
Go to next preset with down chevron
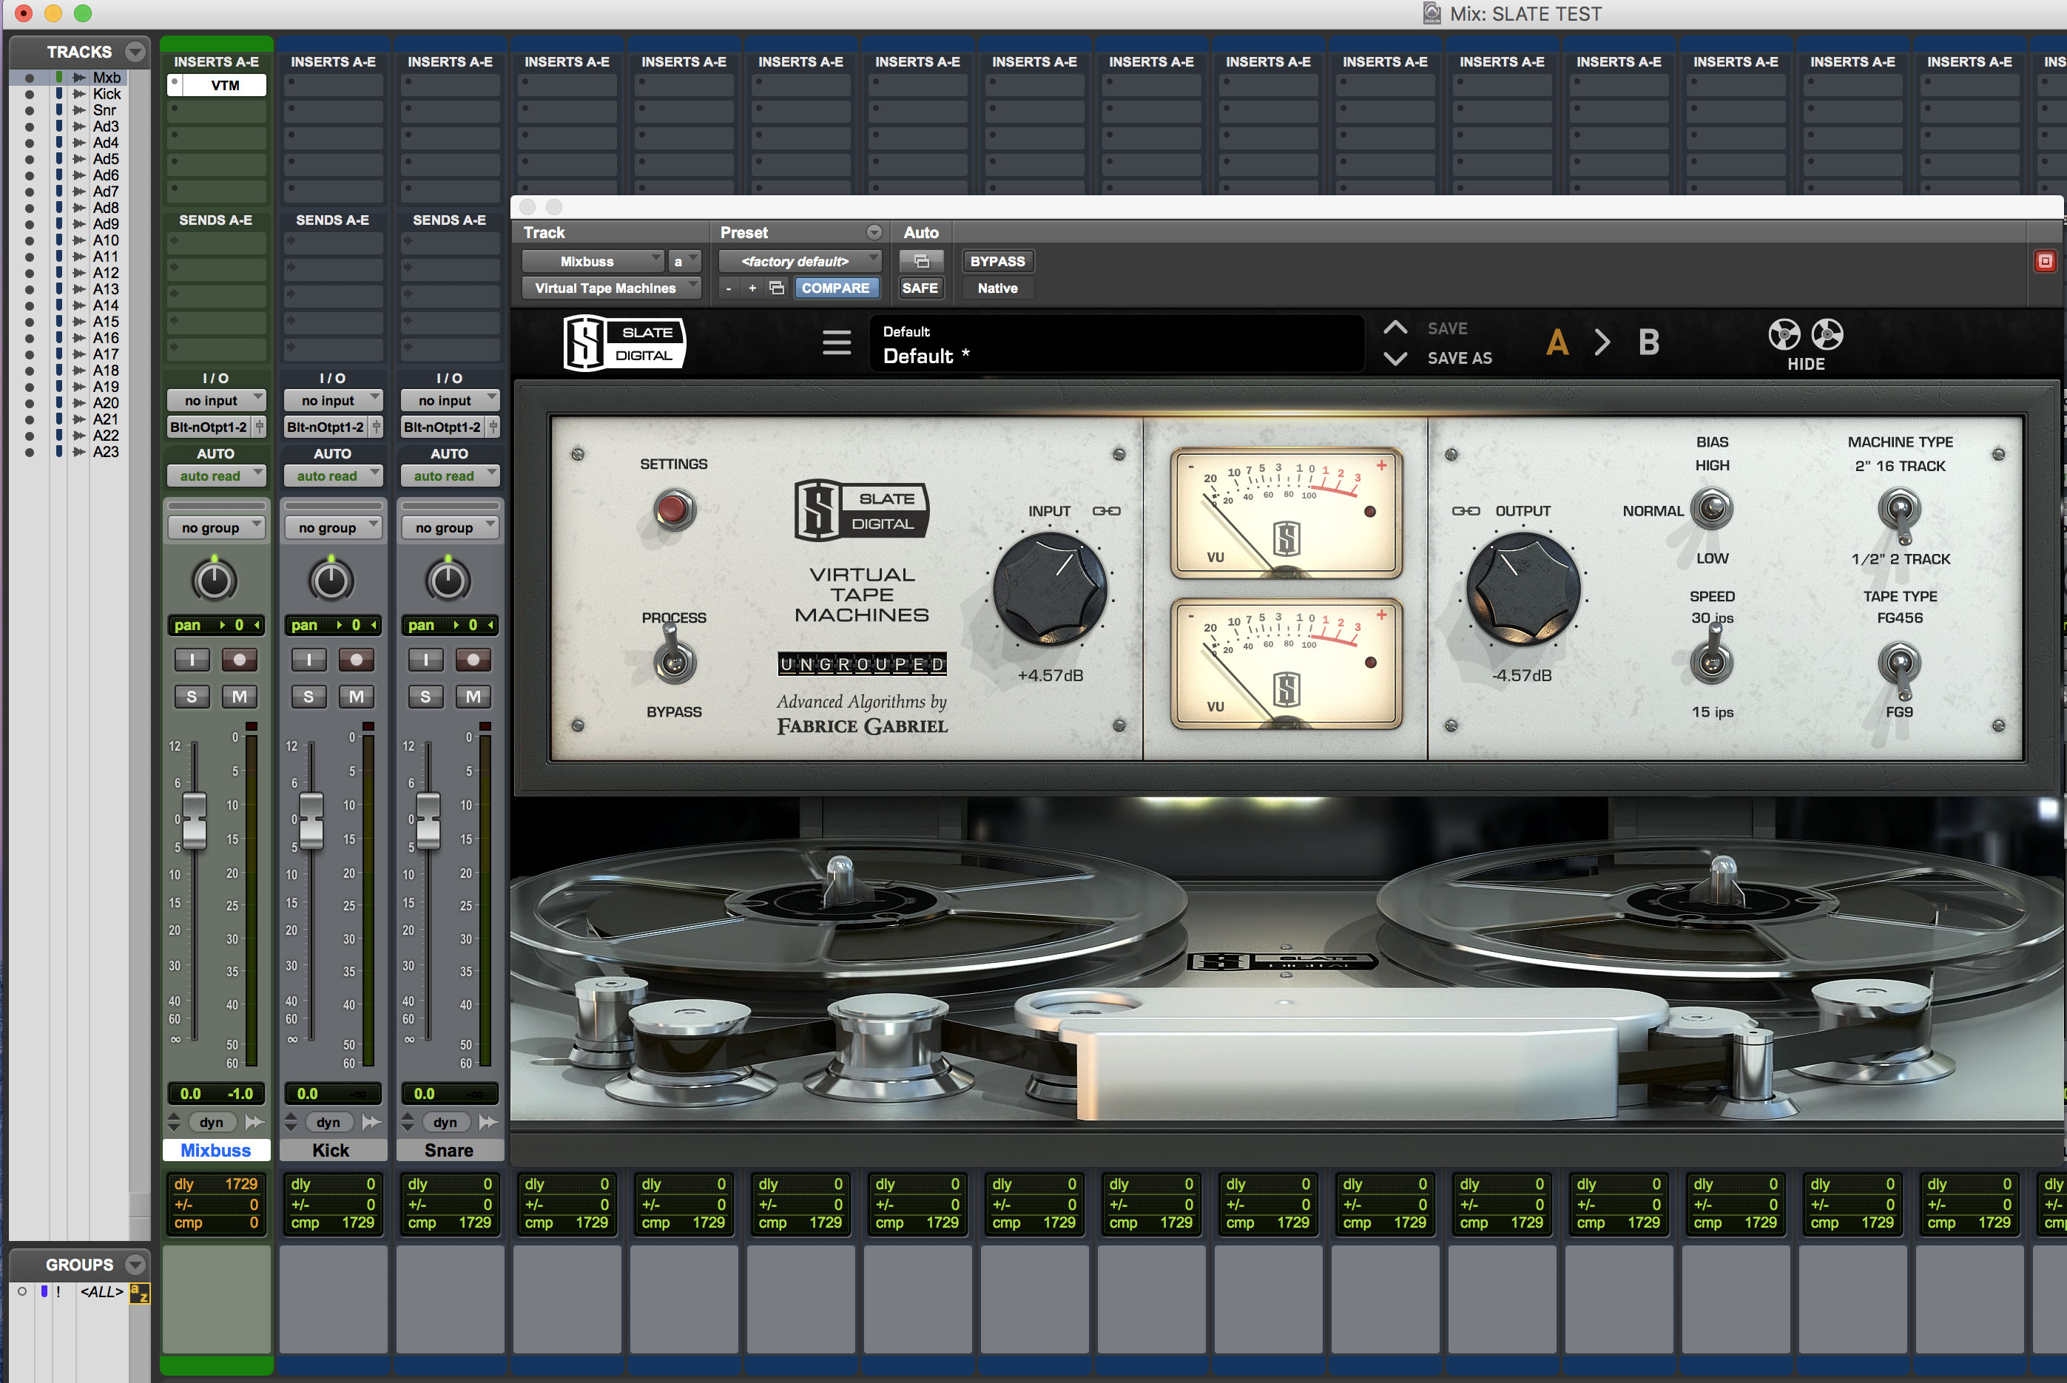coord(1395,358)
